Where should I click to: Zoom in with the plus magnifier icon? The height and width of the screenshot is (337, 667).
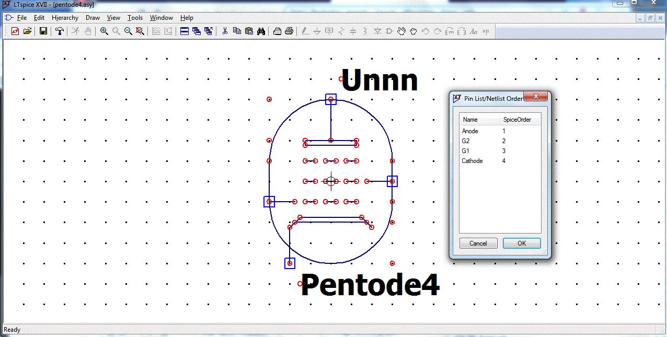point(104,31)
